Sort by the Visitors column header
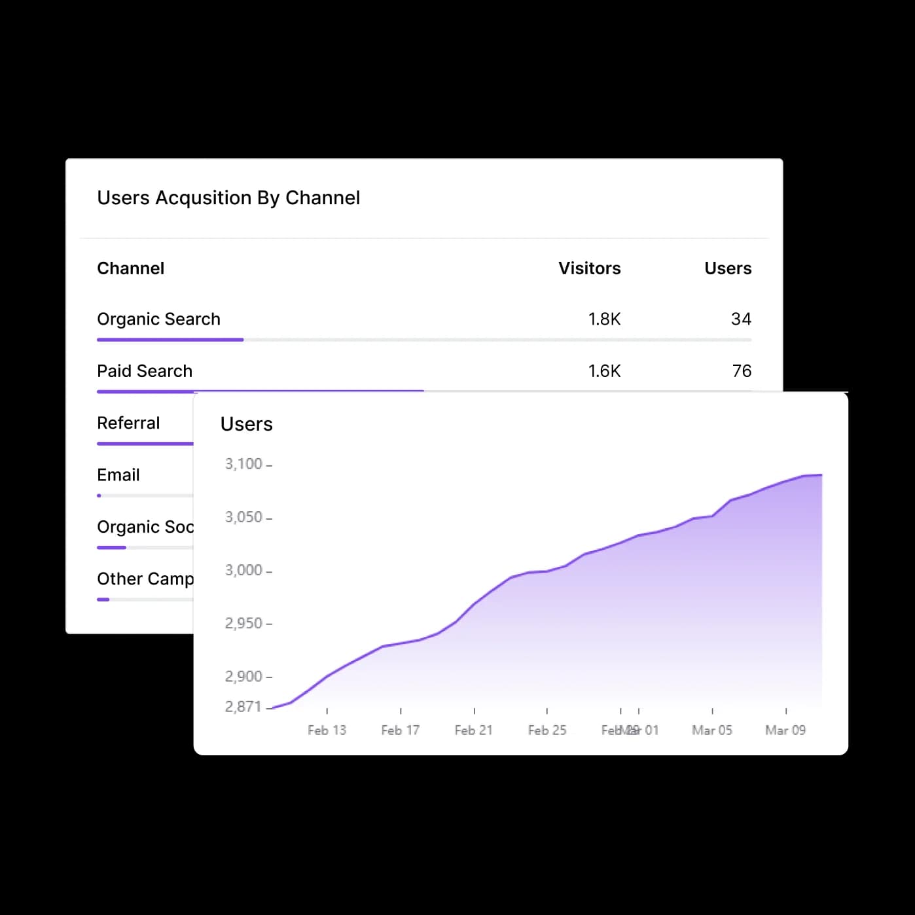 [589, 268]
